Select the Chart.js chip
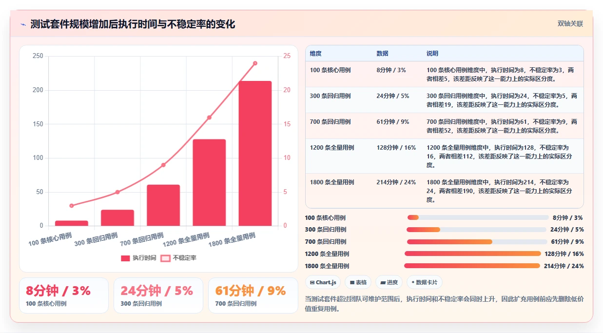 click(323, 282)
